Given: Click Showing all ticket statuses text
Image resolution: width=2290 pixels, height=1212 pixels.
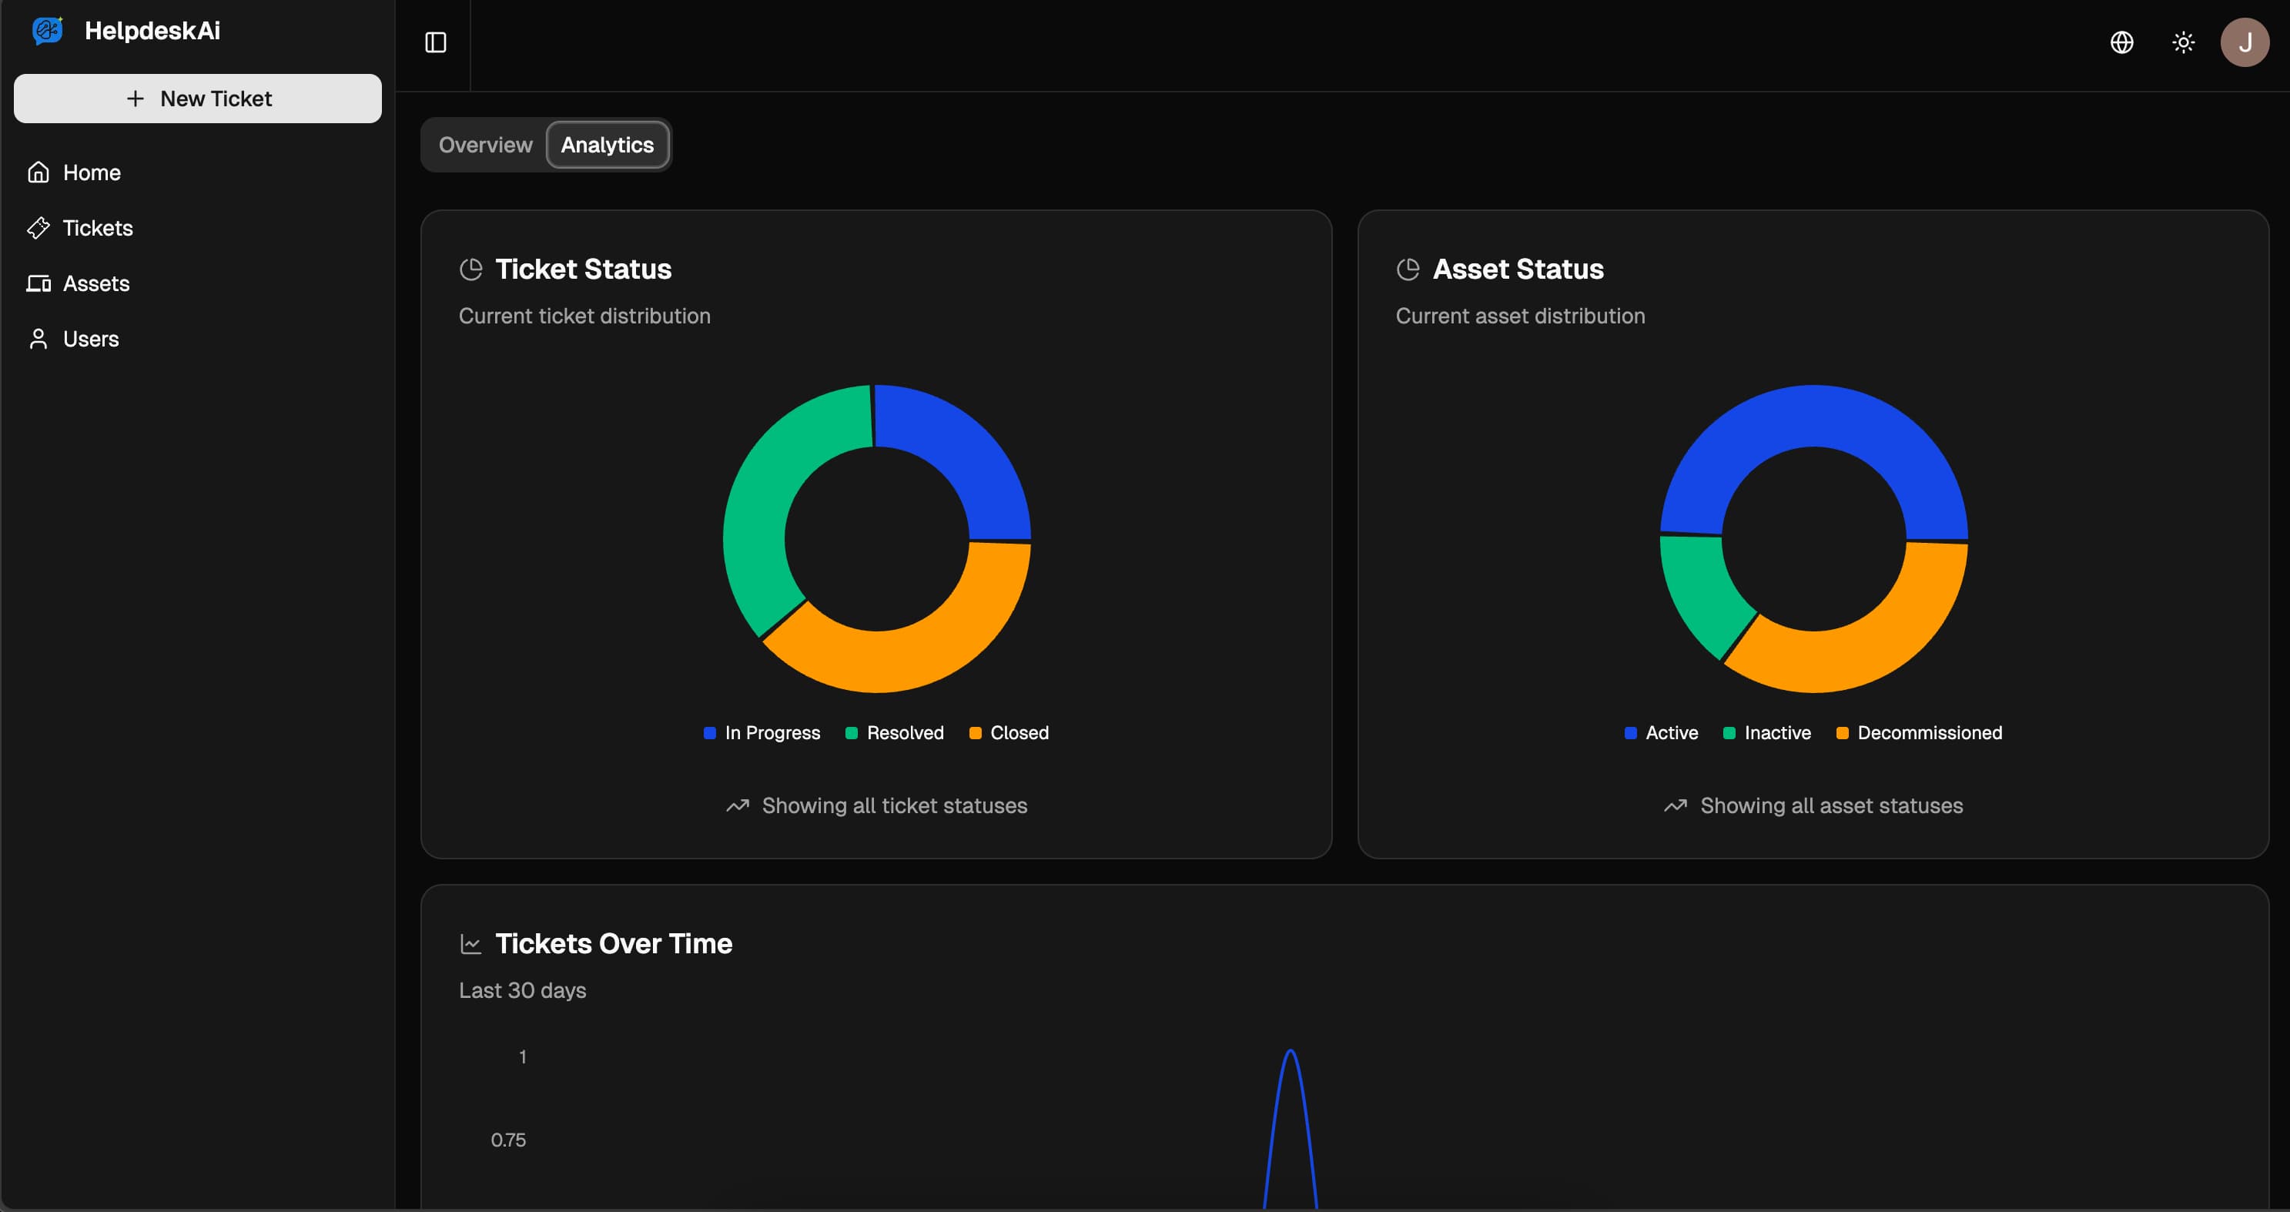Looking at the screenshot, I should [x=893, y=805].
